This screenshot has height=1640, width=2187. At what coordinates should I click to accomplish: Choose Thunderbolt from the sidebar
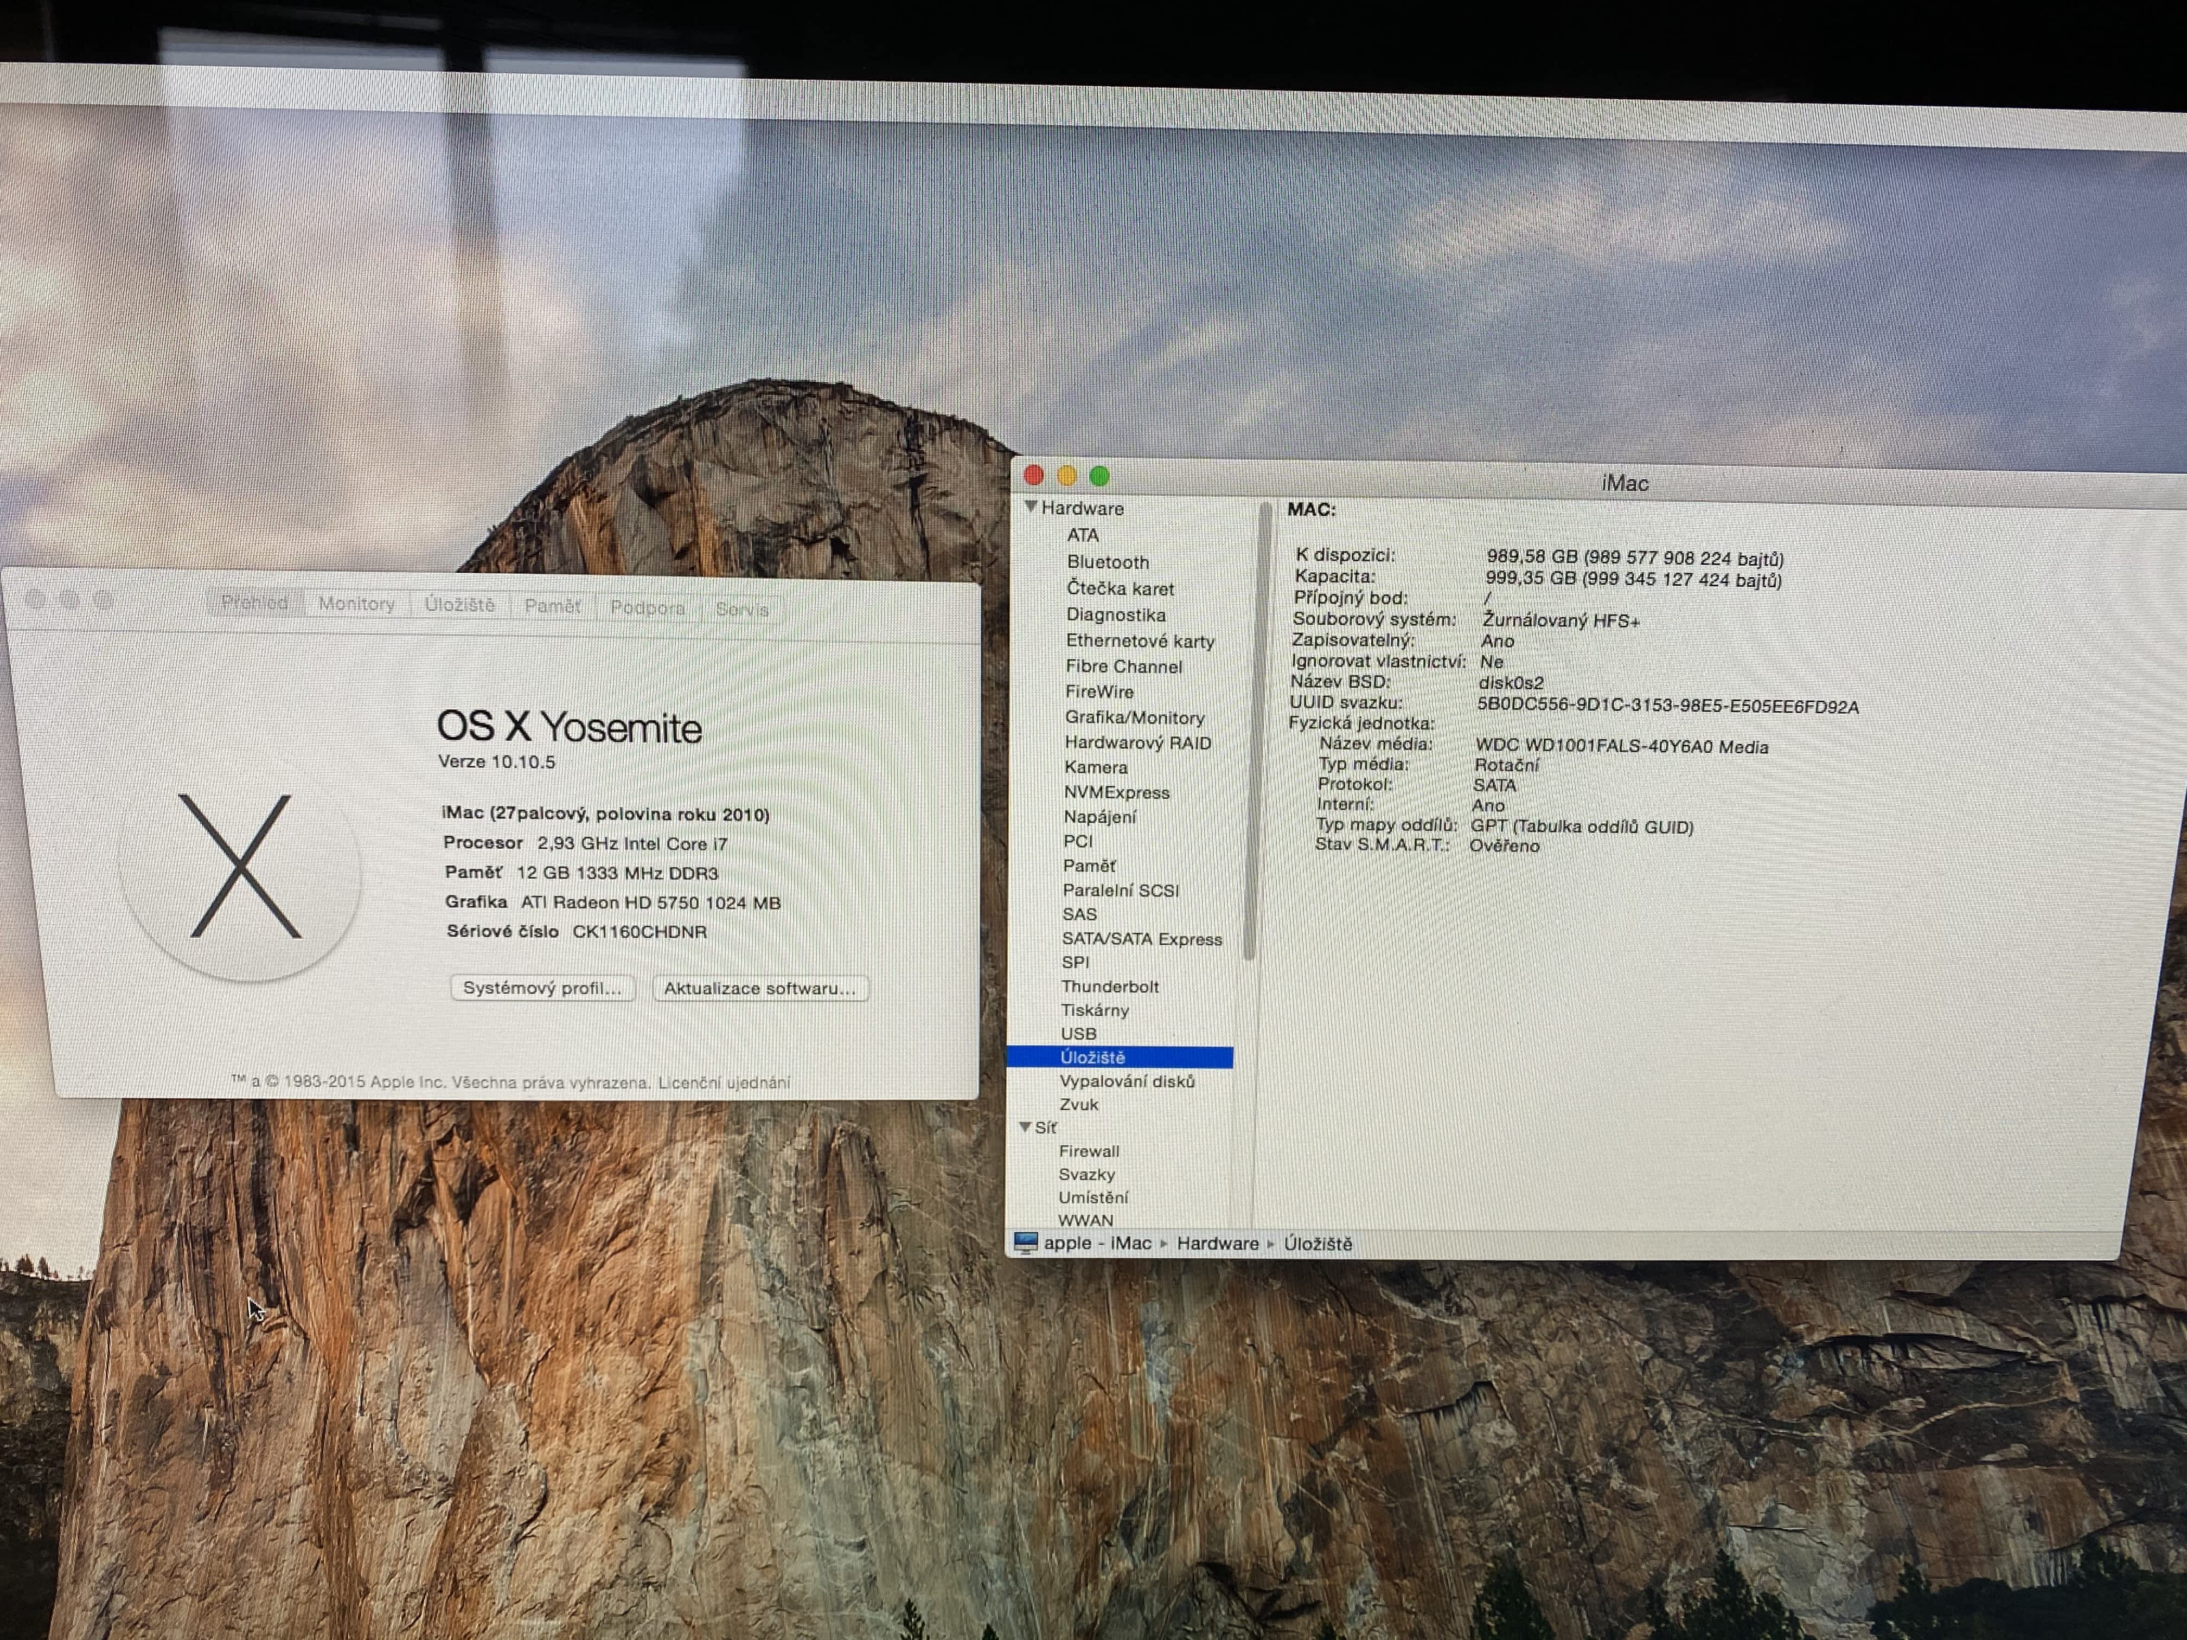point(1109,986)
